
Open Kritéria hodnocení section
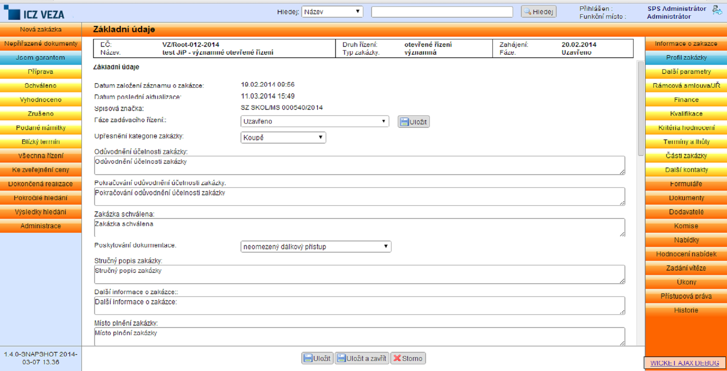coord(686,128)
